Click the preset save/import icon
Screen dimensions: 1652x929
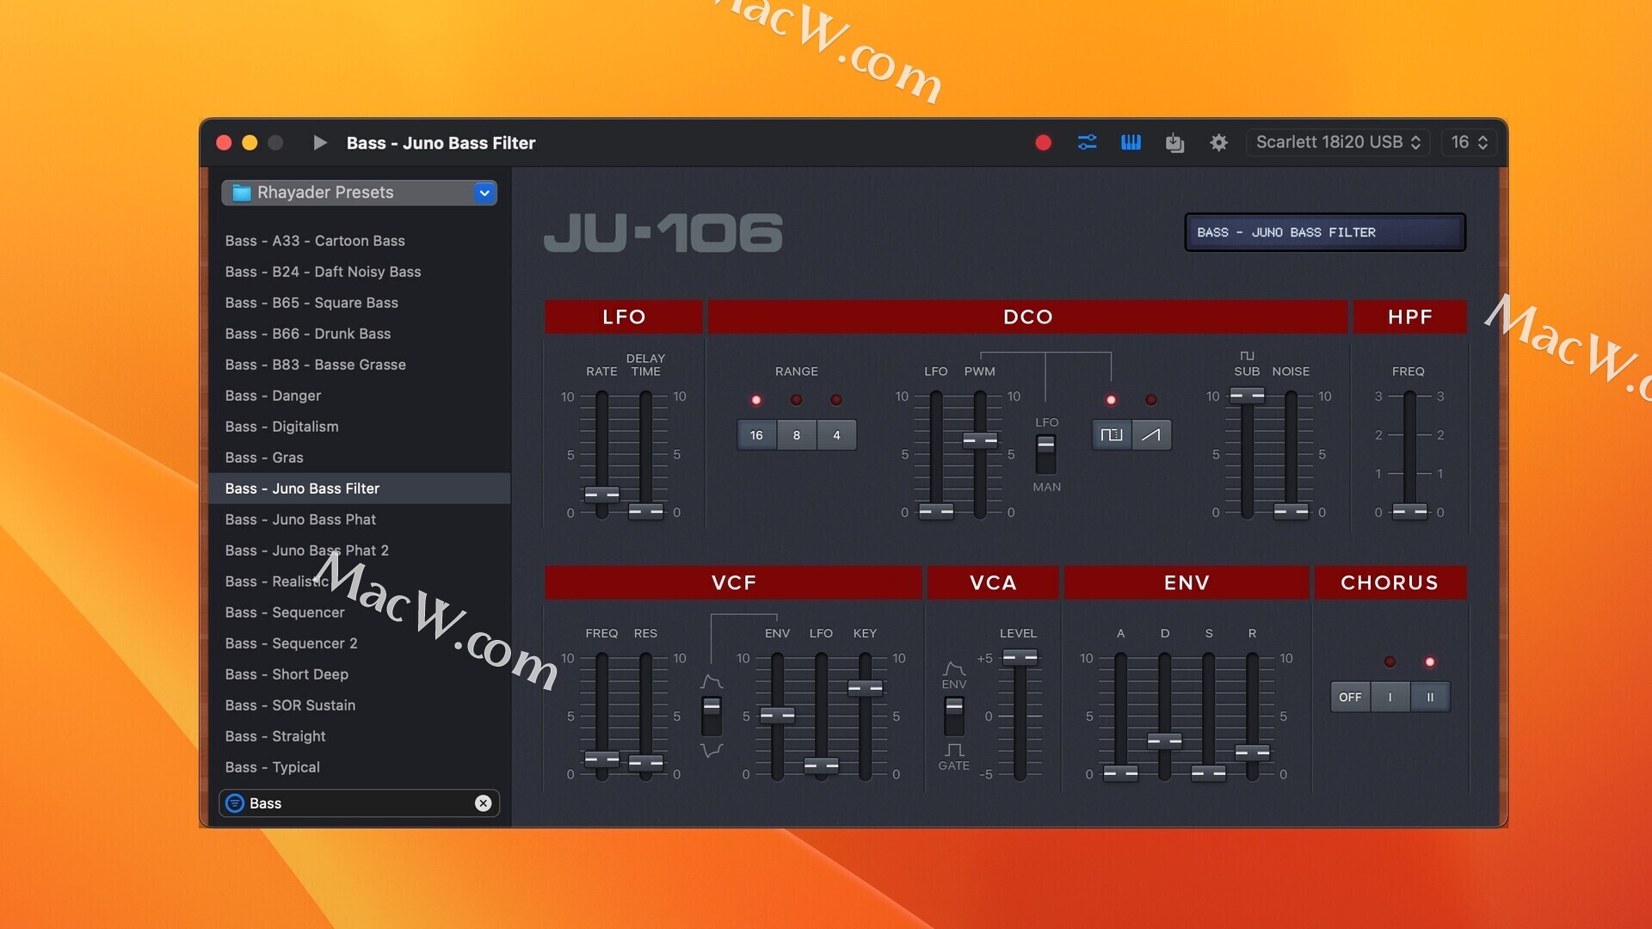[1174, 143]
